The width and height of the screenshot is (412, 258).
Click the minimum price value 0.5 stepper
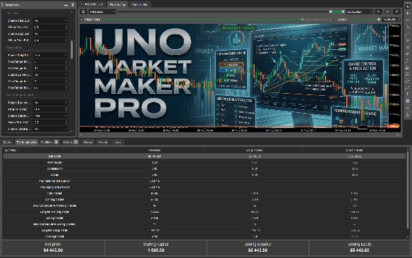(66, 27)
